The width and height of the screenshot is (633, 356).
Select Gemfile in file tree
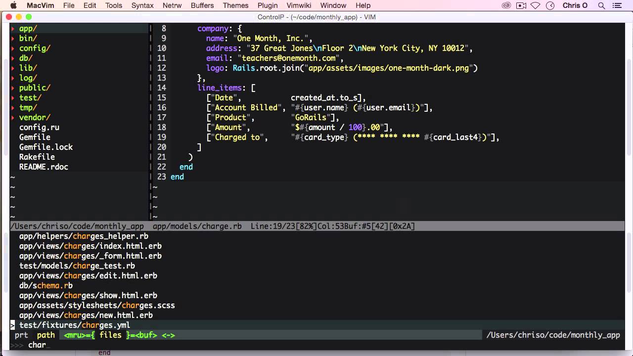click(x=35, y=137)
